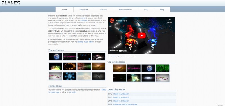Open 'Conversion to GLSL status update' entry
225x106 pixels.
(125, 104)
